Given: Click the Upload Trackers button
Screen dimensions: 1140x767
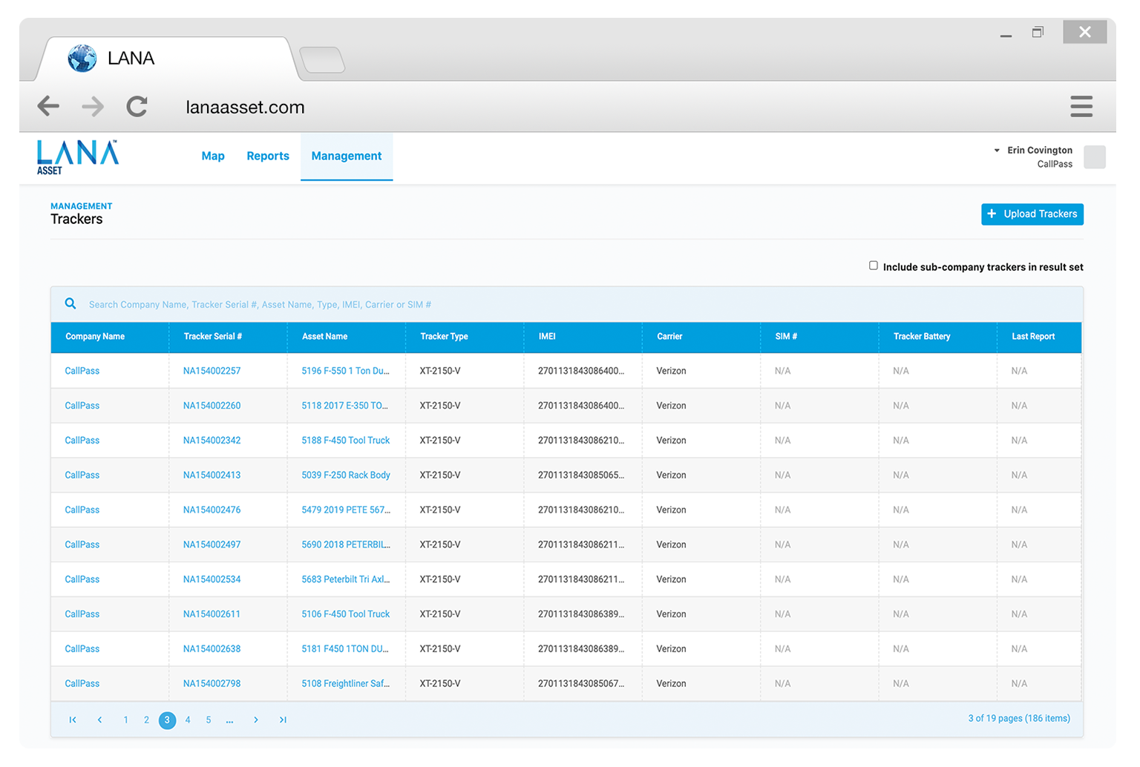Looking at the screenshot, I should (1032, 214).
